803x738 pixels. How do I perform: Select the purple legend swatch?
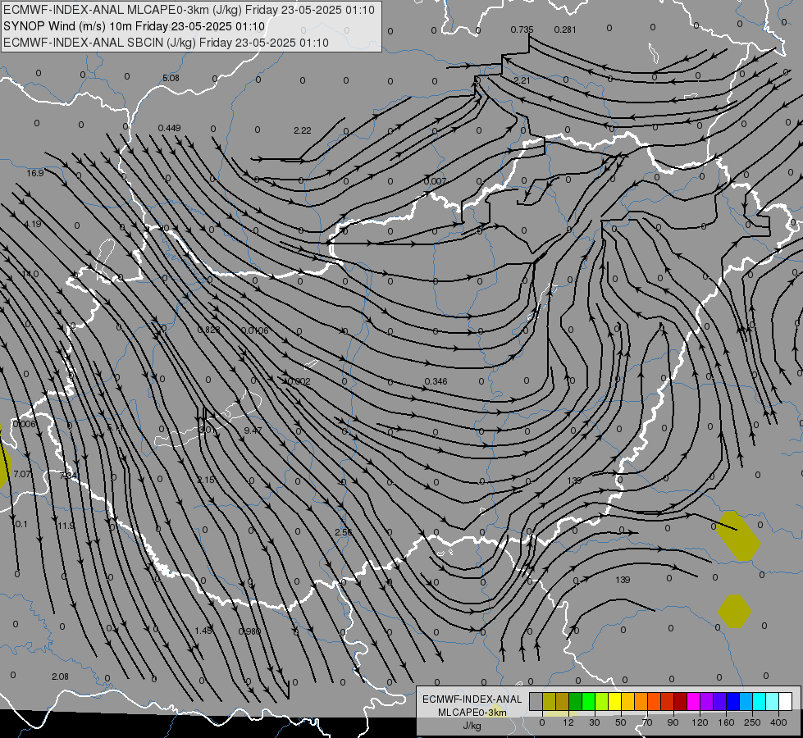click(x=707, y=701)
